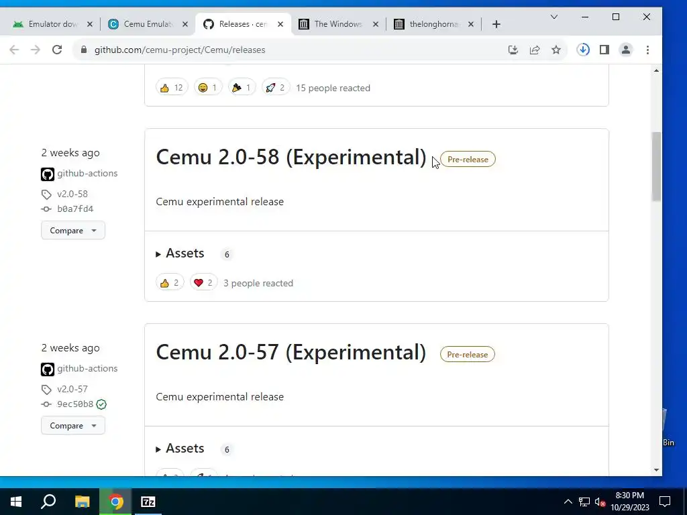The width and height of the screenshot is (687, 515).
Task: Open the v2.0-57 tag link
Action: pos(72,390)
